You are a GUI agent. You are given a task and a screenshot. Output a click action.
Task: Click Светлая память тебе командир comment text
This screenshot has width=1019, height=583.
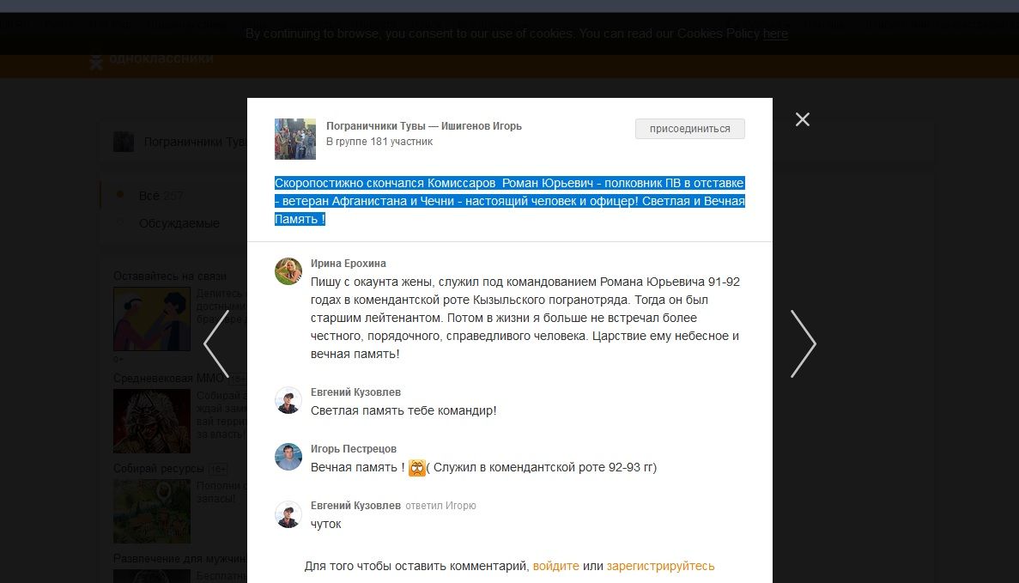[403, 410]
